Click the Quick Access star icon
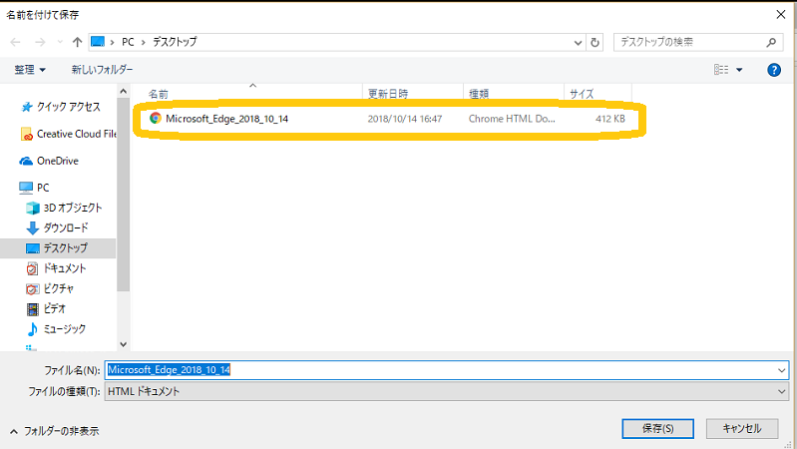The width and height of the screenshot is (797, 449). pos(26,107)
